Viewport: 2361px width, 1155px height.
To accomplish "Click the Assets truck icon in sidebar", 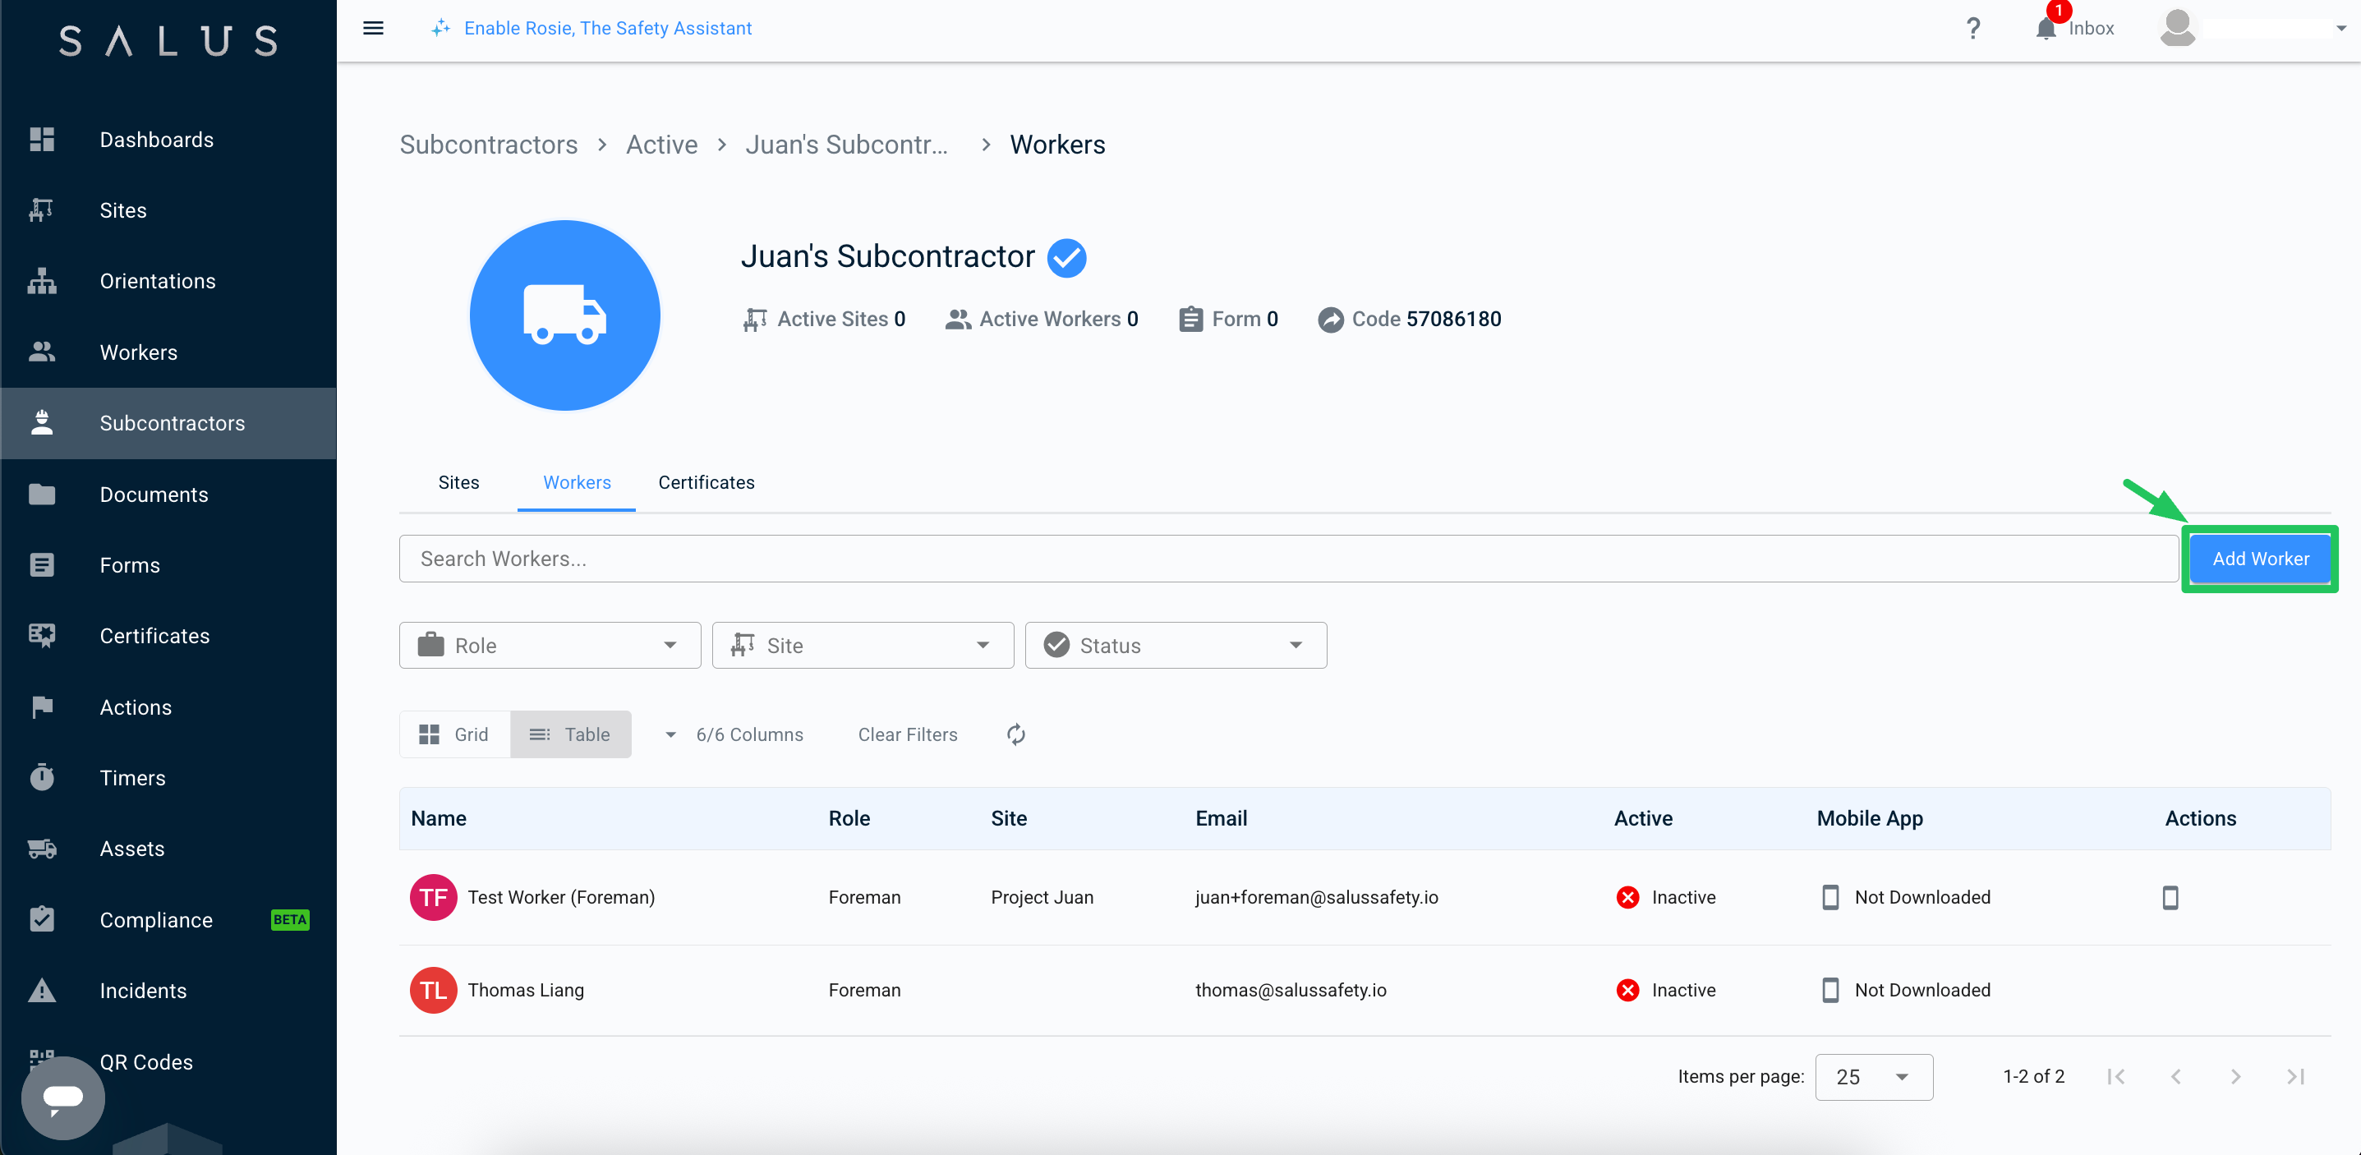I will coord(42,849).
